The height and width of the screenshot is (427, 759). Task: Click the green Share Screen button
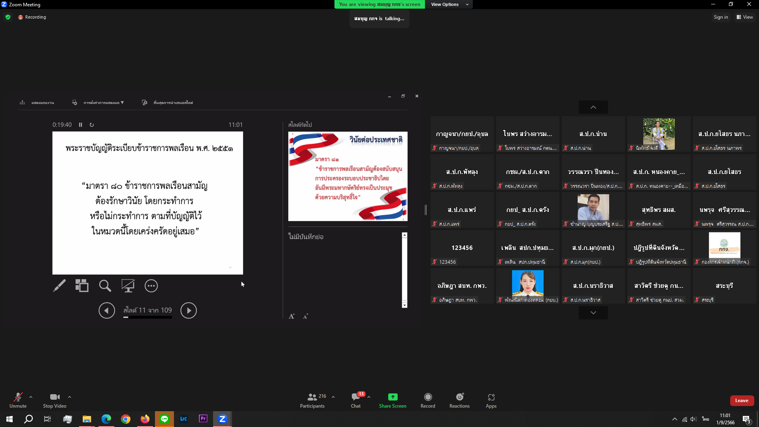[x=393, y=400]
